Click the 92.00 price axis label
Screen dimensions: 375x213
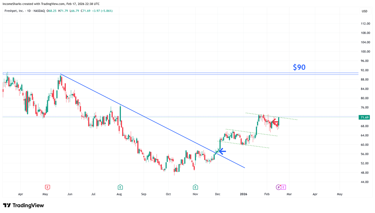365,70
